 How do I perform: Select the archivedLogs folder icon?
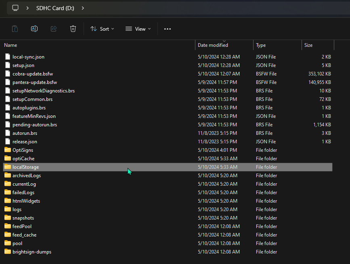(x=8, y=175)
